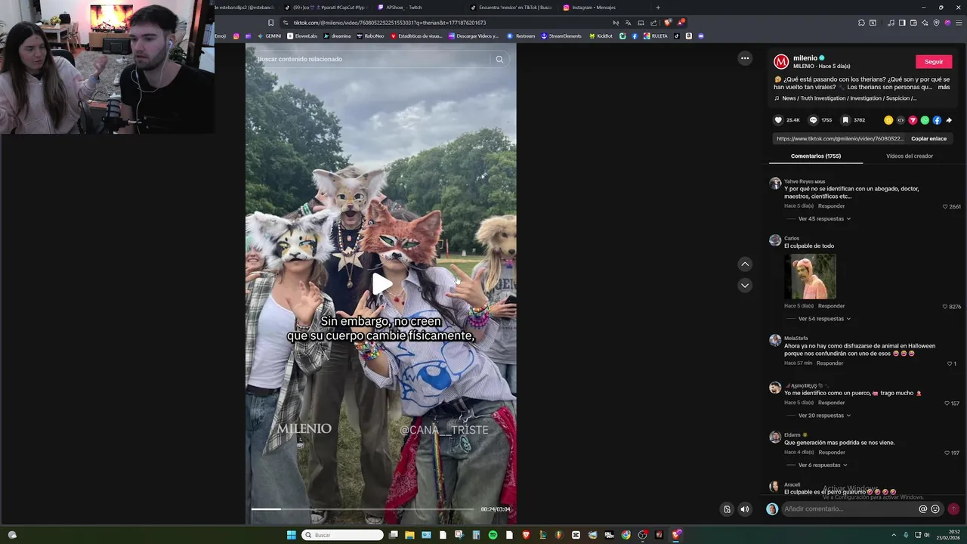
Task: Share the video on Facebook
Action: [x=937, y=120]
